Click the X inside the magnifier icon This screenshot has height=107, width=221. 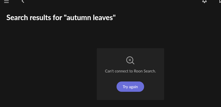click(x=130, y=60)
